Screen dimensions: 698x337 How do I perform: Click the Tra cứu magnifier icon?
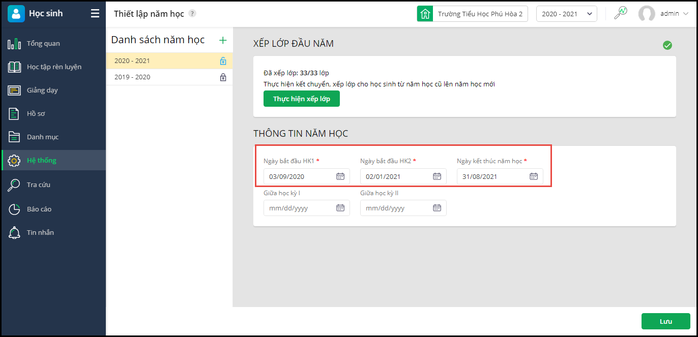click(x=14, y=185)
